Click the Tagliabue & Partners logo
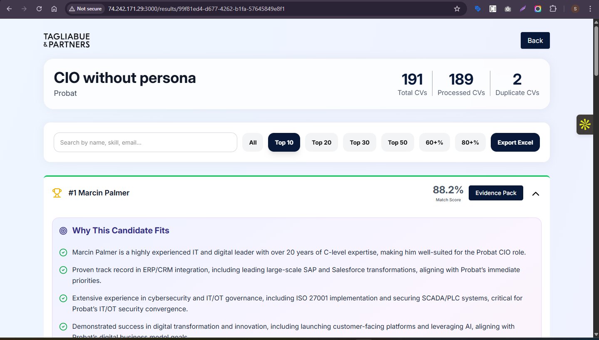 (x=67, y=40)
